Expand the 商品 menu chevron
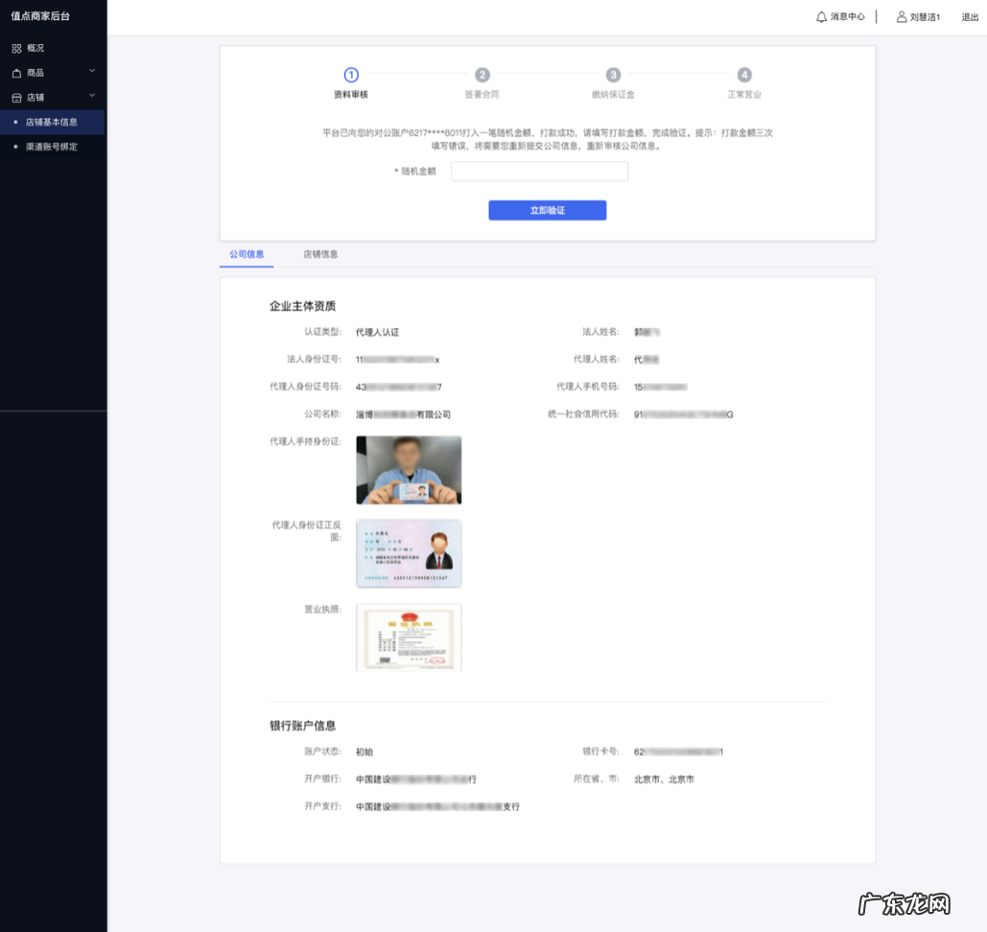The height and width of the screenshot is (932, 987). point(92,72)
